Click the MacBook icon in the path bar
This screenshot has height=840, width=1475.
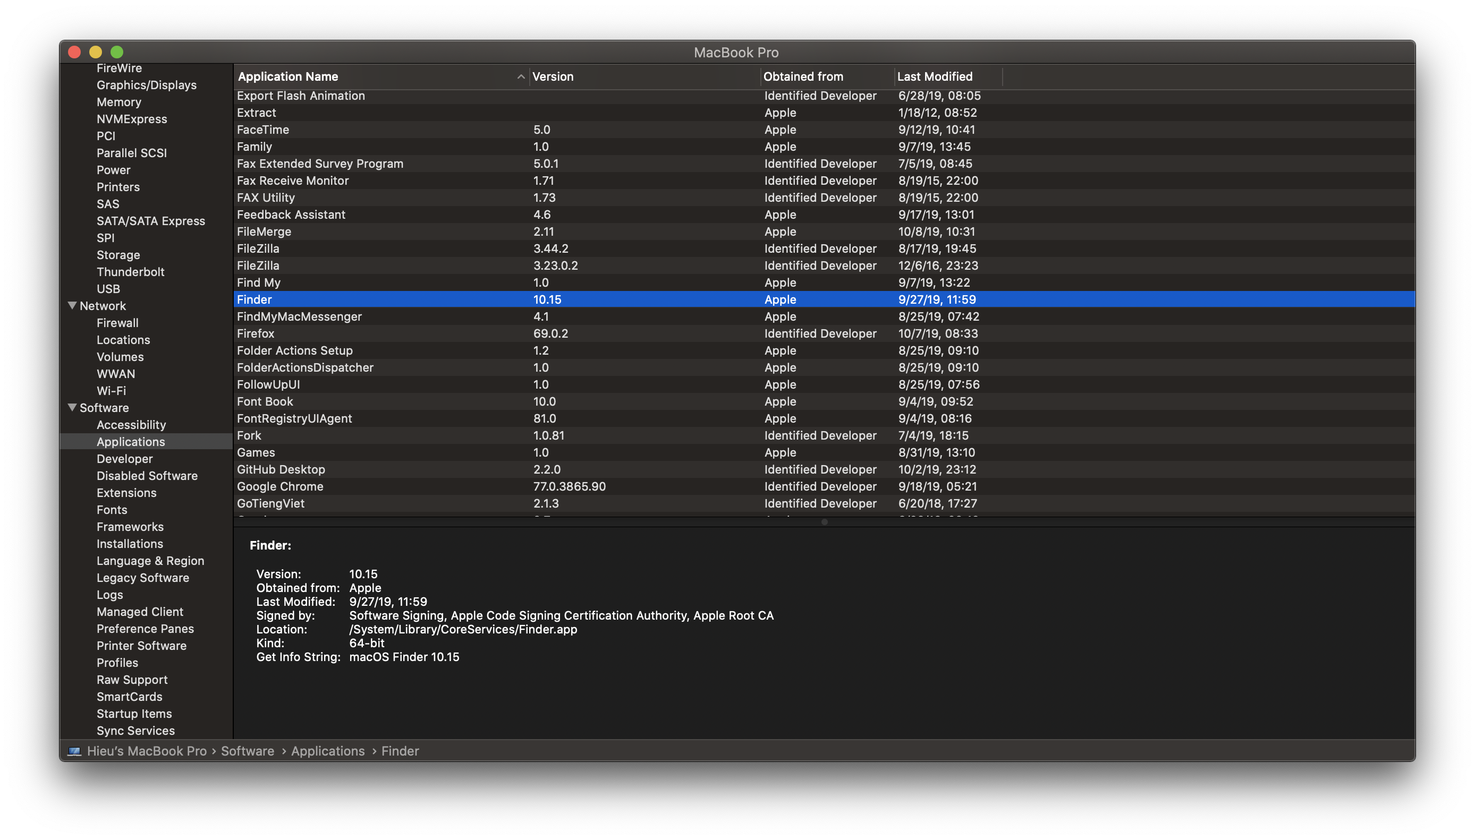click(x=74, y=751)
